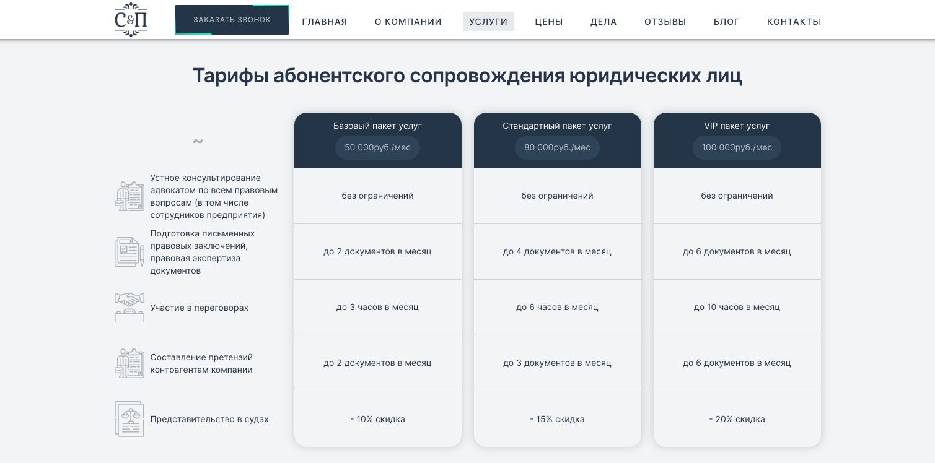Click the 80 000руб./мес price badge
Viewport: 935px width, 463px height.
coord(558,148)
